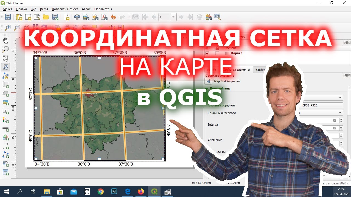Open atlas settings icon

tap(217, 17)
